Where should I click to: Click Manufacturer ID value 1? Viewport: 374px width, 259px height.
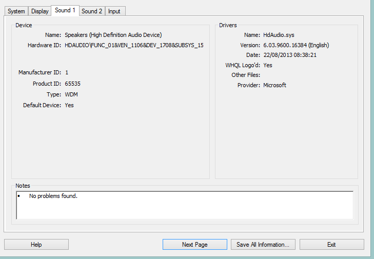(67, 72)
